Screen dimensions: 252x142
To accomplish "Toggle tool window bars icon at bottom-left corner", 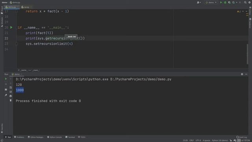I will [2, 140].
